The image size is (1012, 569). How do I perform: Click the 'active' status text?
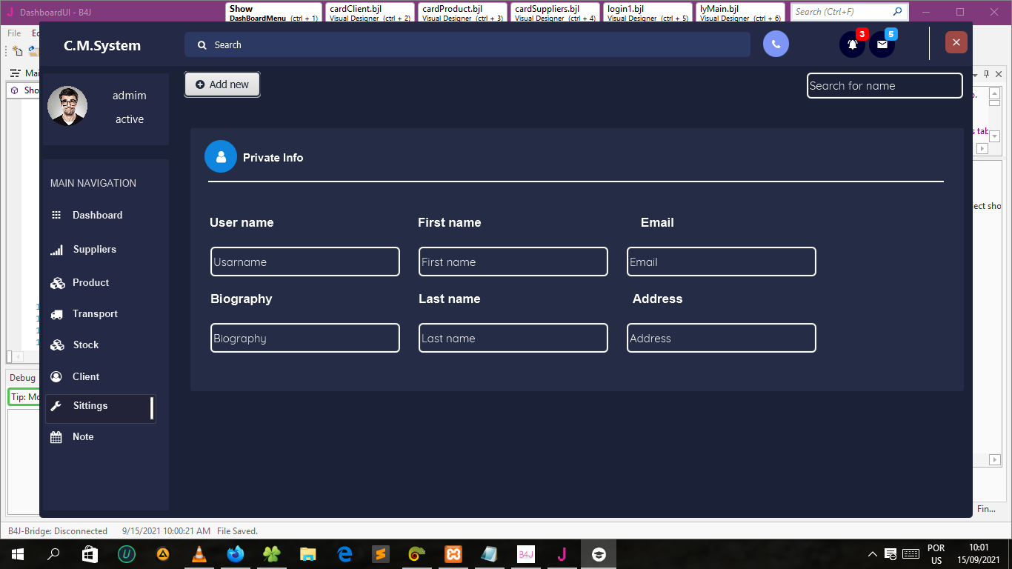click(130, 119)
